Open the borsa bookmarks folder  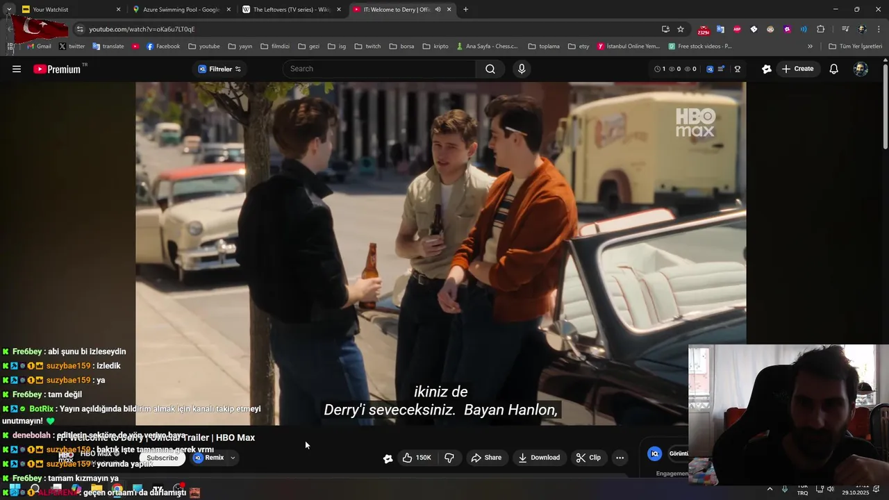(x=401, y=47)
